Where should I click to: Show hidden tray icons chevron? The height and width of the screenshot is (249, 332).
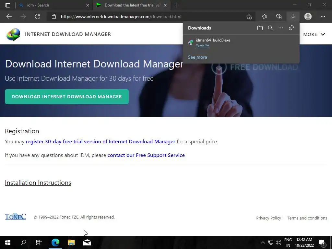click(263, 243)
